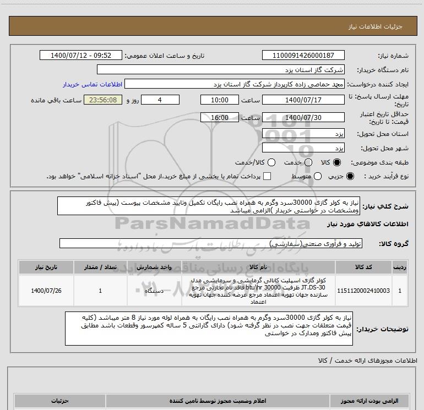The width and height of the screenshot is (424, 410).
Task: Click the page title جزئیات اطلاعات نیاز
Action: [x=376, y=26]
